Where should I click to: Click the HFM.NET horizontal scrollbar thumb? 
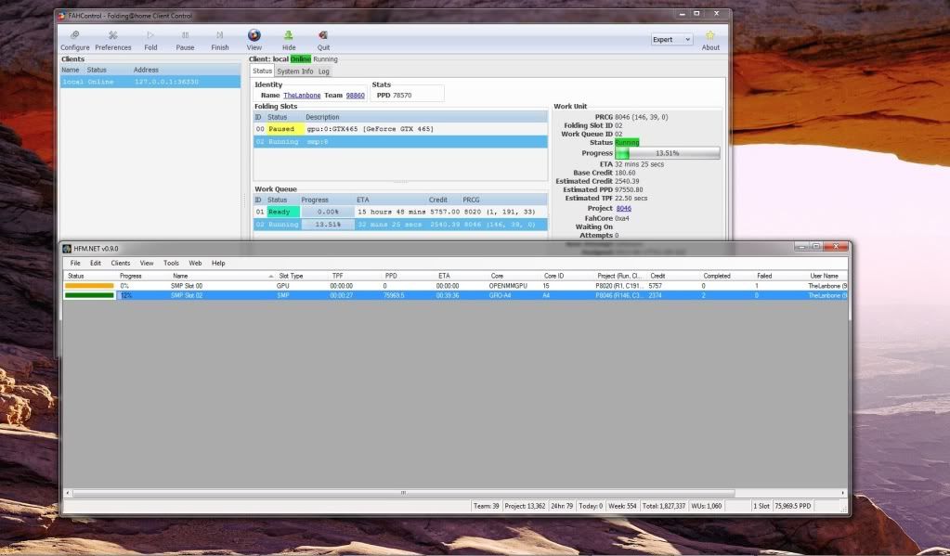tap(404, 493)
